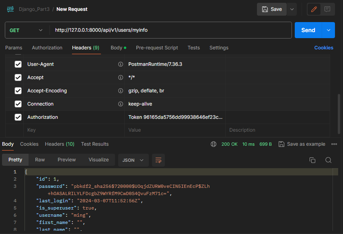
Task: Uncheck the Accept-Encoding header checkbox
Action: (x=18, y=91)
